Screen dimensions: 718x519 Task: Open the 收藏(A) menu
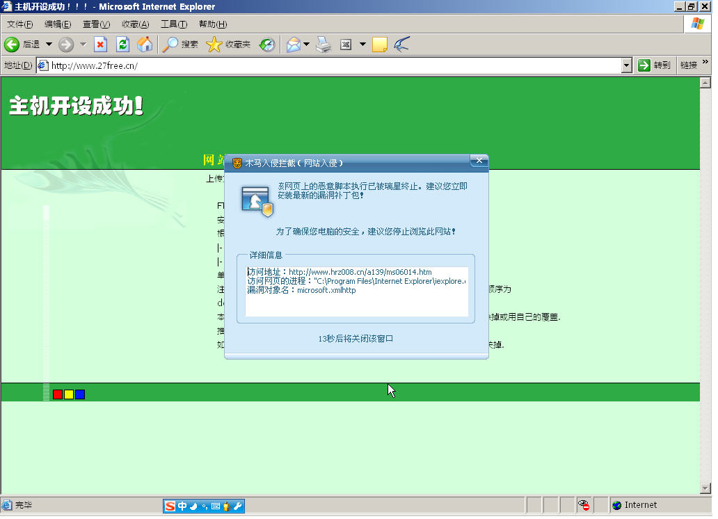pos(136,24)
